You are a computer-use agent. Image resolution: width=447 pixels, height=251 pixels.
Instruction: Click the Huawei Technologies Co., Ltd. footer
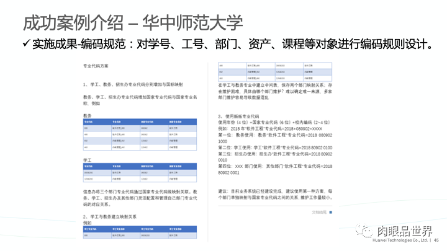[x=400, y=240]
